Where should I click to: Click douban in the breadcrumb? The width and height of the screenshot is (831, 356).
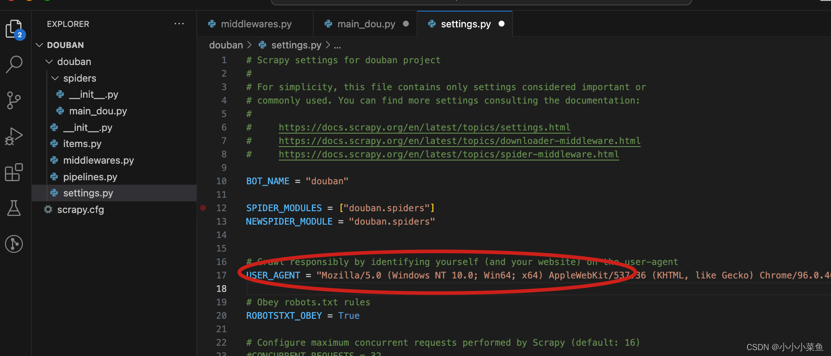point(226,45)
